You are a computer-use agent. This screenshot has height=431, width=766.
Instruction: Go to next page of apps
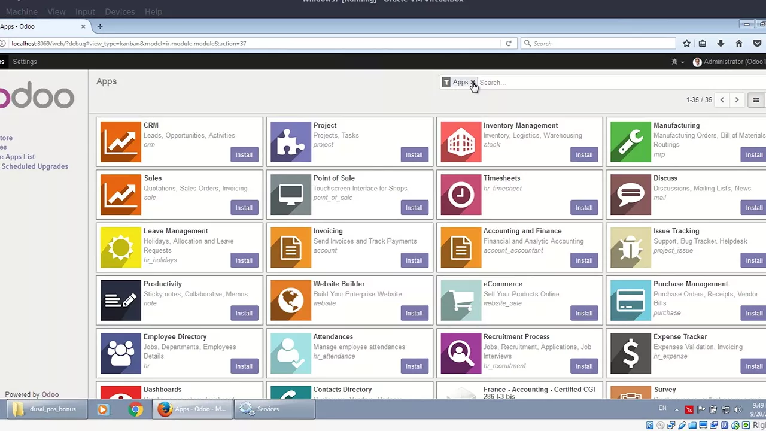[x=737, y=100]
